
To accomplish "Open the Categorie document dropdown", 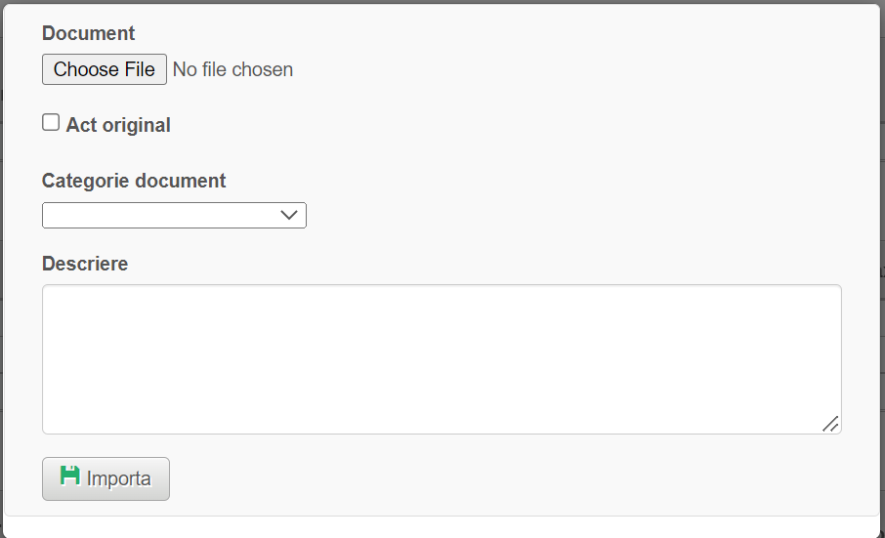I will [x=174, y=216].
